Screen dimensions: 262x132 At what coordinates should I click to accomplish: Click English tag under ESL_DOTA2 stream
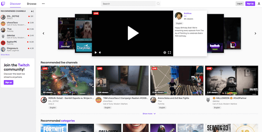53,108
